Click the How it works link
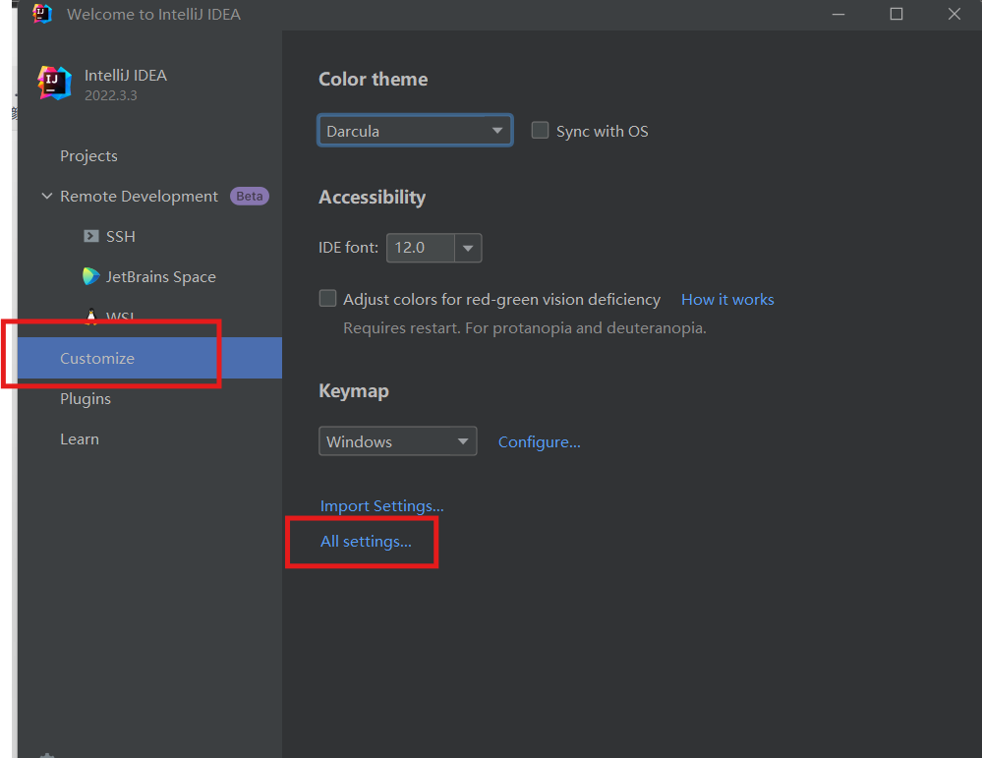This screenshot has width=982, height=758. pyautogui.click(x=727, y=300)
